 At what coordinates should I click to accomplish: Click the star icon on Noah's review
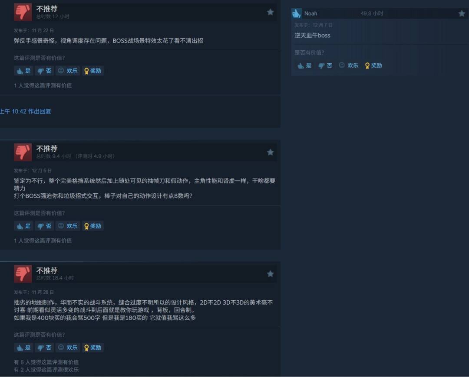462,13
